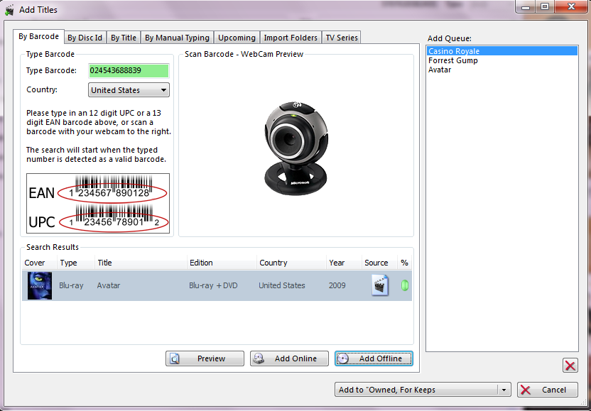This screenshot has height=411, width=591.
Task: Click the Type Barcode input field
Action: 129,70
